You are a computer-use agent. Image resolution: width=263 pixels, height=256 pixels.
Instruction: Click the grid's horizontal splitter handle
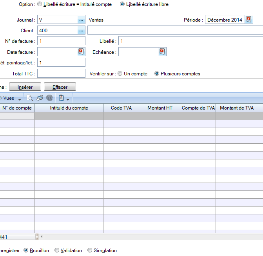37,237
